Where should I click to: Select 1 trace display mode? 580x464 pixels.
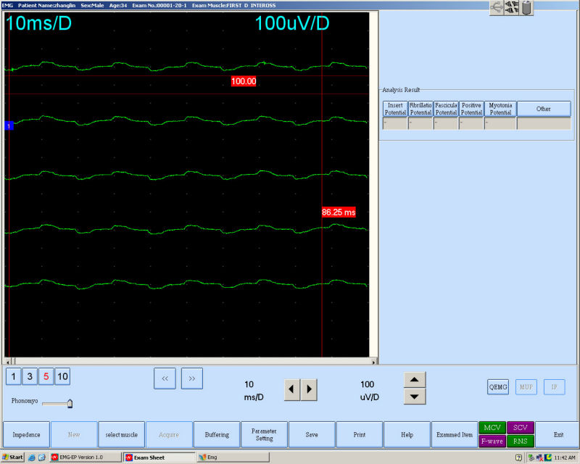tap(13, 377)
